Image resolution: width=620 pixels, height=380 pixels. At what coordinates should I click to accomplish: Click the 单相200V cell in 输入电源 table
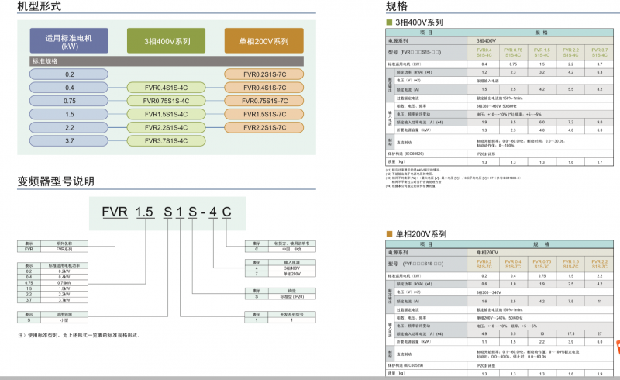pyautogui.click(x=292, y=274)
